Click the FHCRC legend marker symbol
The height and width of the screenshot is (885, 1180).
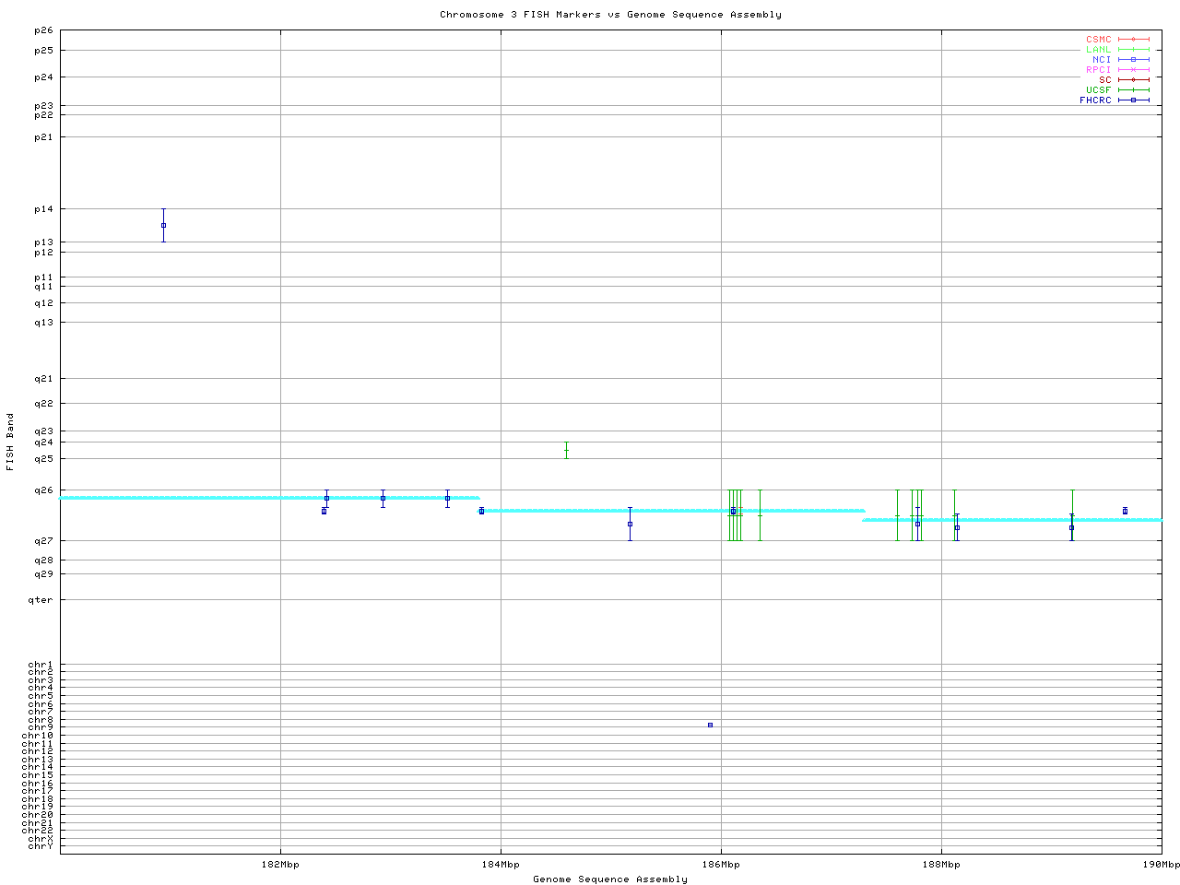pyautogui.click(x=1134, y=100)
